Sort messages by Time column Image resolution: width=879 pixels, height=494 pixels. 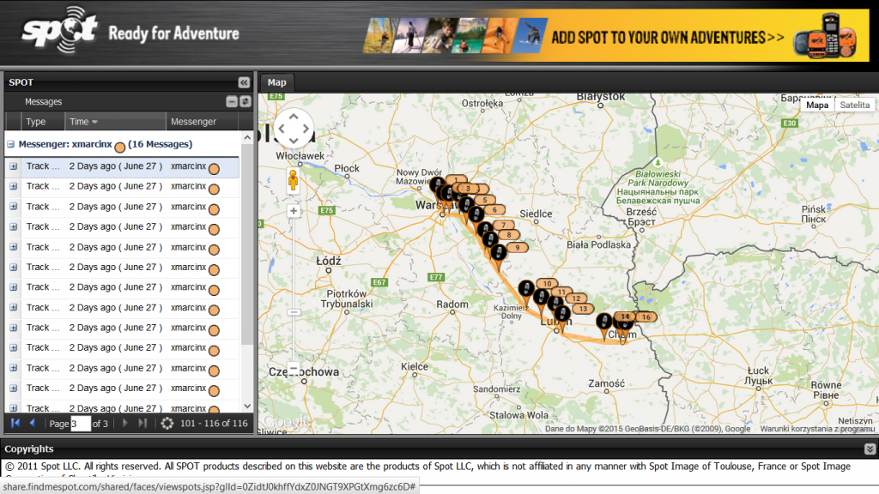click(x=114, y=122)
